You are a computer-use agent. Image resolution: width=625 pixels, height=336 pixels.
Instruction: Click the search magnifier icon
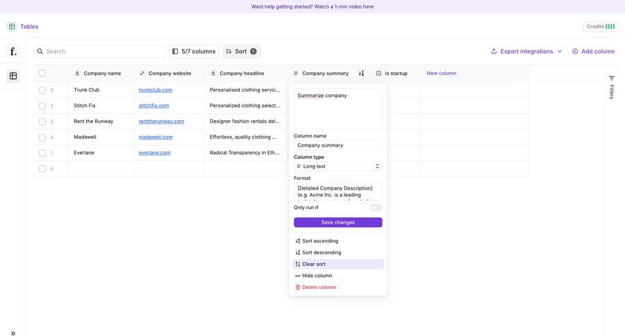point(40,51)
